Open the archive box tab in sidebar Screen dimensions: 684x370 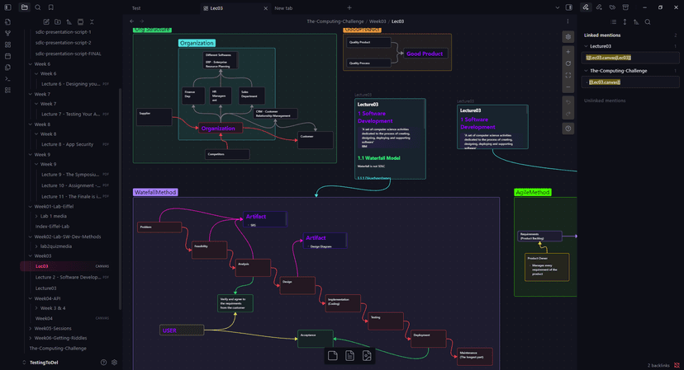(625, 7)
